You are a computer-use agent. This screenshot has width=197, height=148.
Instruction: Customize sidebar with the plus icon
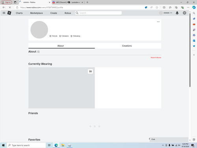[194, 55]
